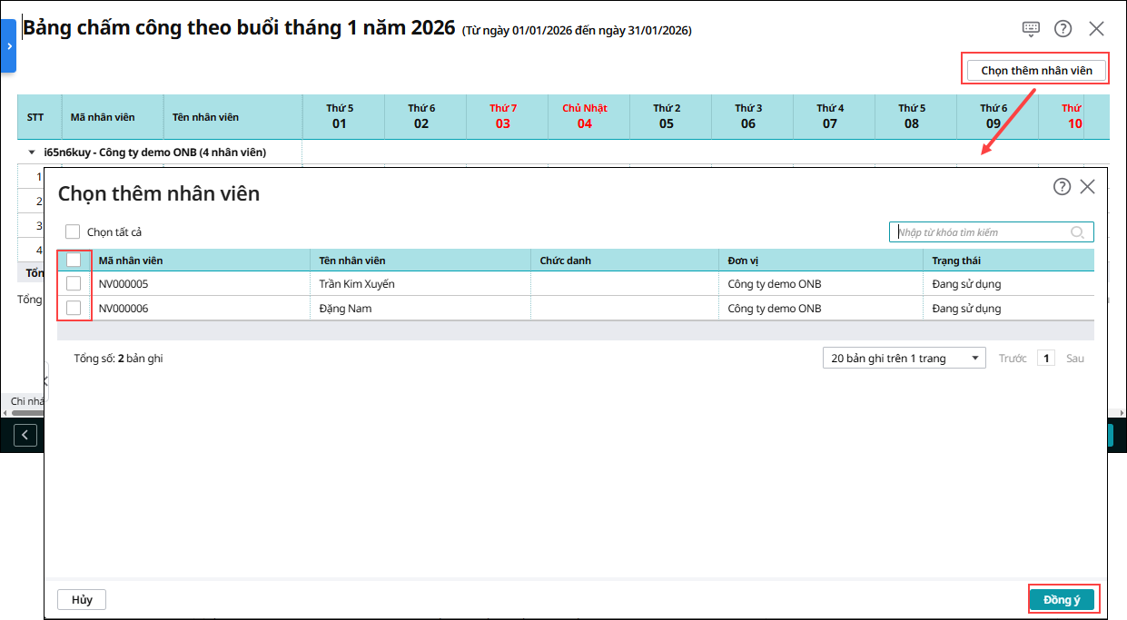Check the box for employee NV000006
The height and width of the screenshot is (620, 1127).
(74, 309)
